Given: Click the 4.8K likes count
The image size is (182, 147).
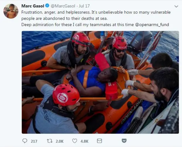Looking at the screenshot, I should 84,141.
